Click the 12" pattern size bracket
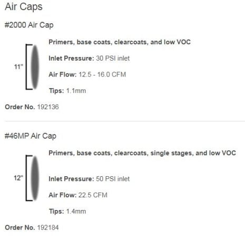Image resolution: width=245 pixels, height=239 pixels. point(29,178)
